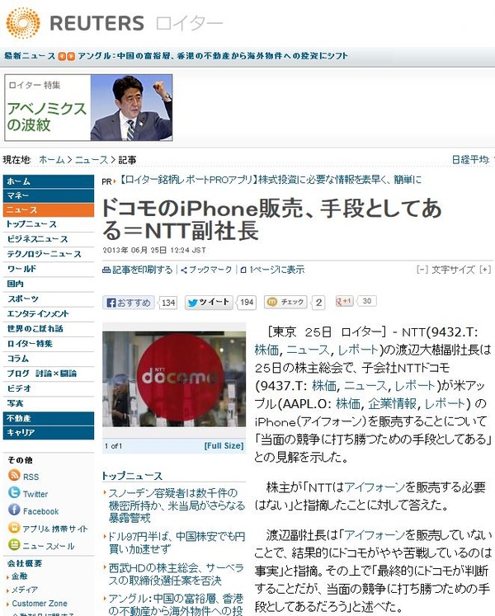
Task: Click ニュース link after NTT(9432.T: 株価
Action: (x=308, y=350)
